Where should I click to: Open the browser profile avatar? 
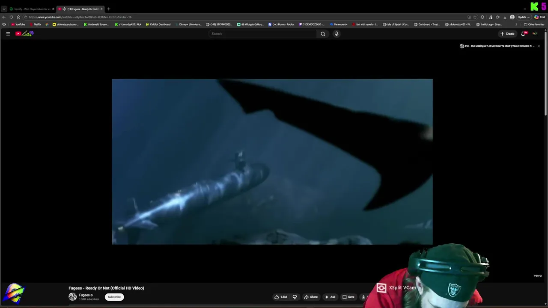[x=512, y=17]
